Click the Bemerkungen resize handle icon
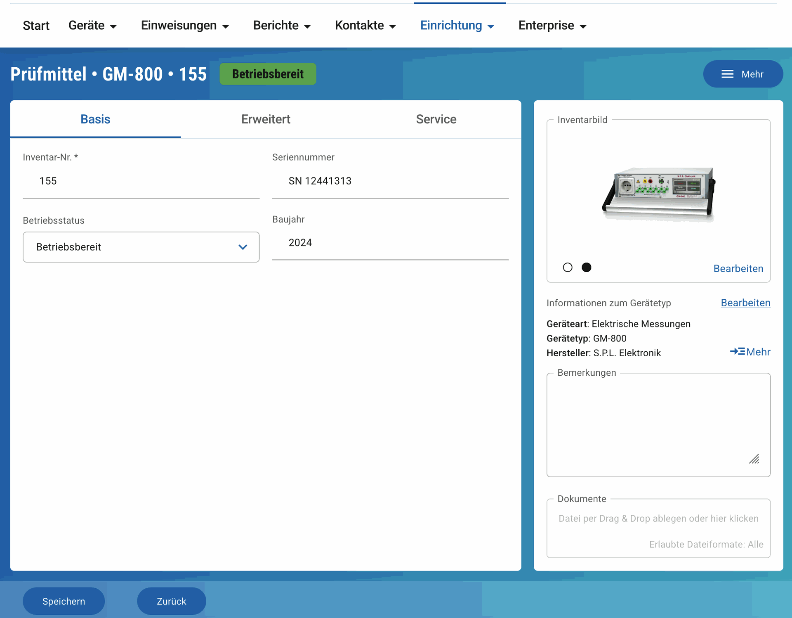This screenshot has height=618, width=792. pos(754,459)
